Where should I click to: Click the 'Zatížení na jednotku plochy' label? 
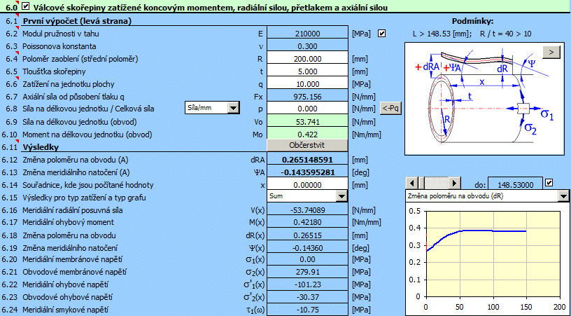pos(68,84)
